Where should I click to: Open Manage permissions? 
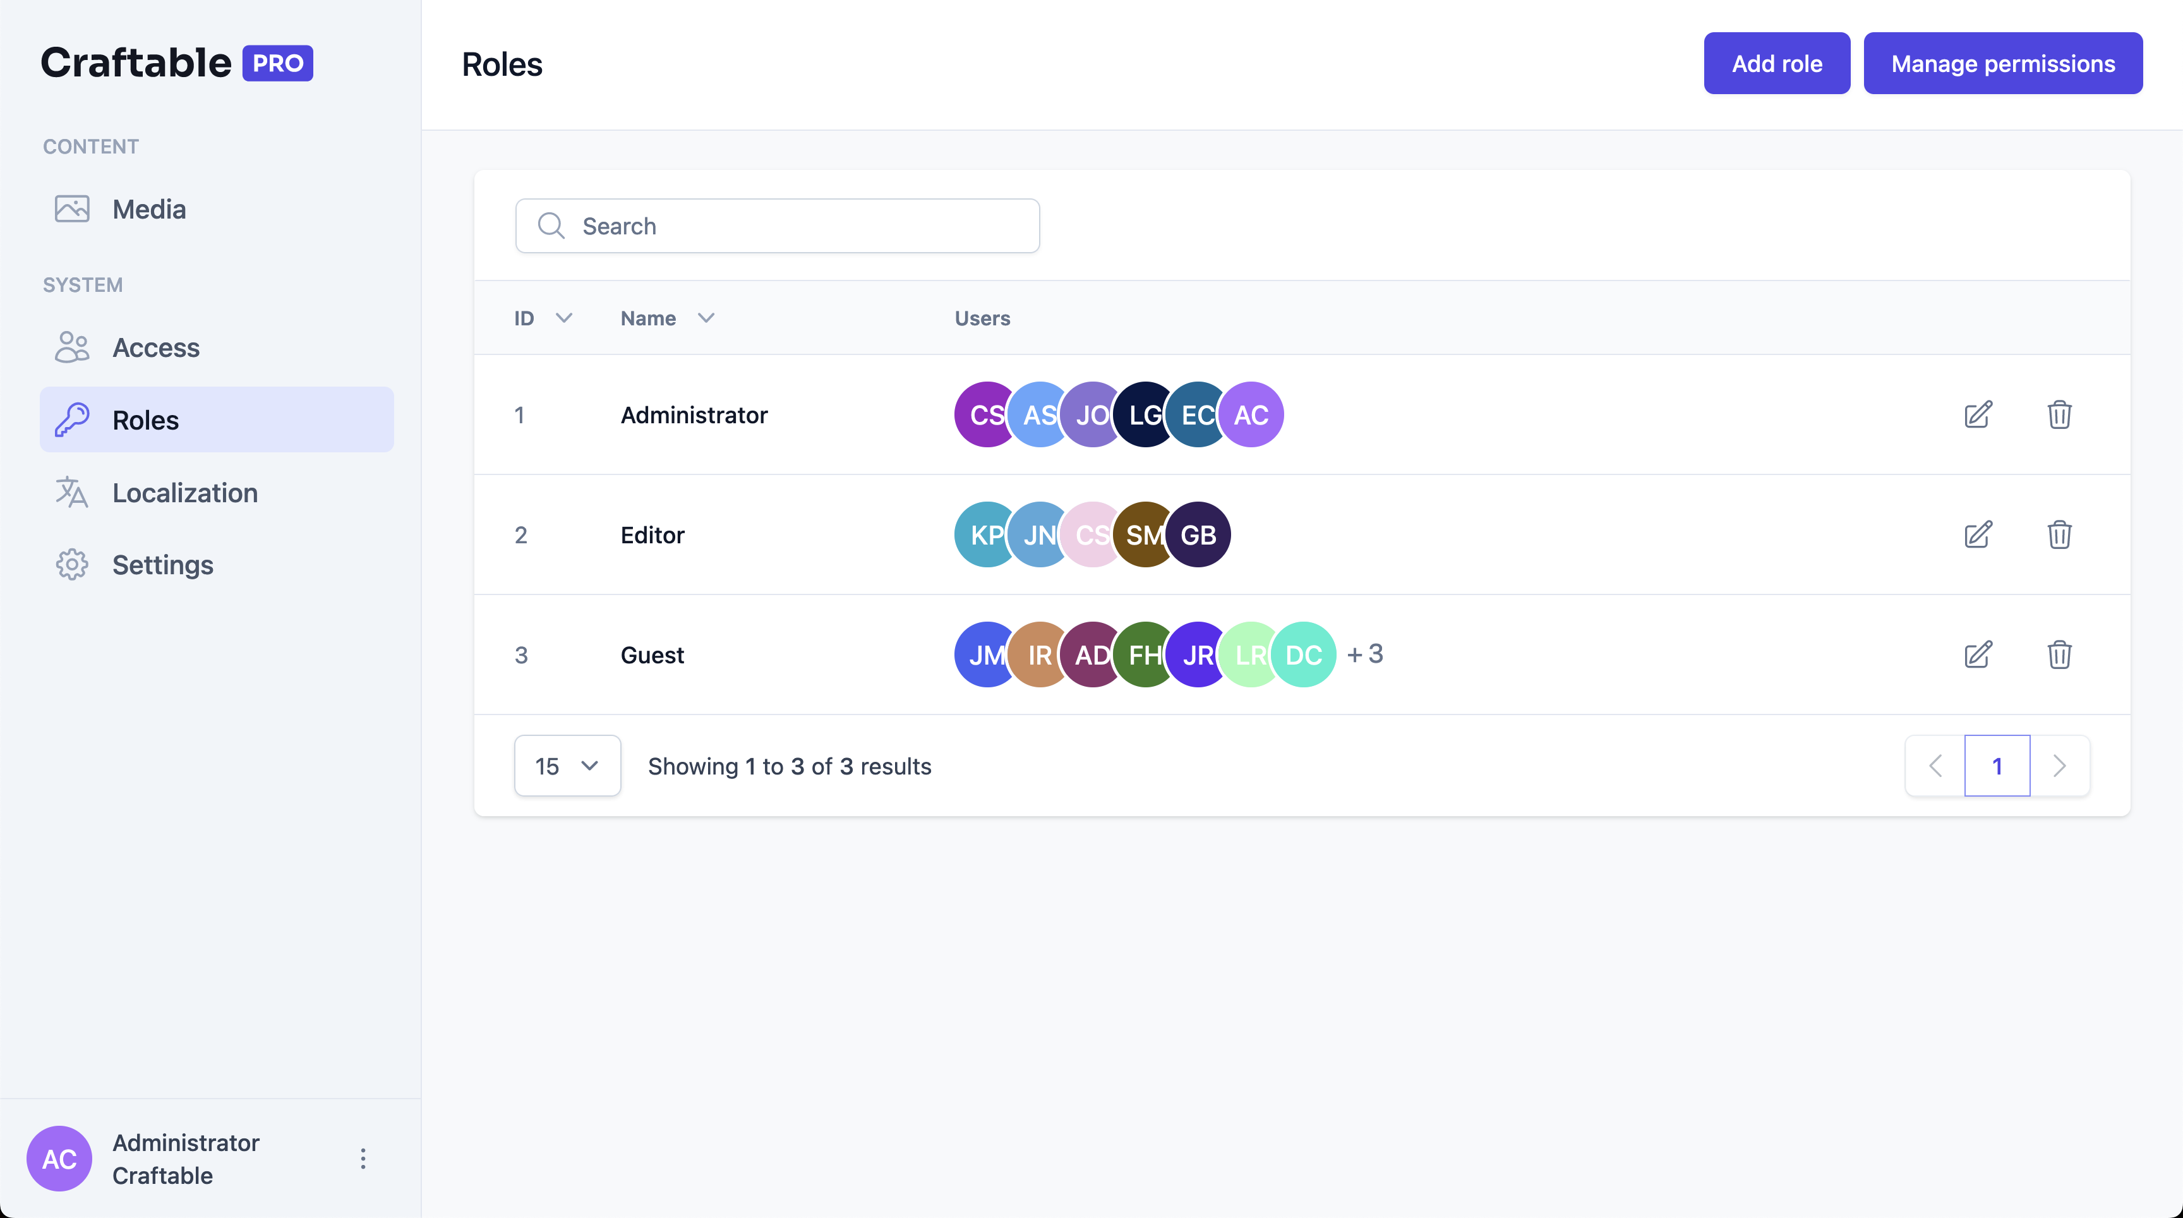(x=2004, y=64)
